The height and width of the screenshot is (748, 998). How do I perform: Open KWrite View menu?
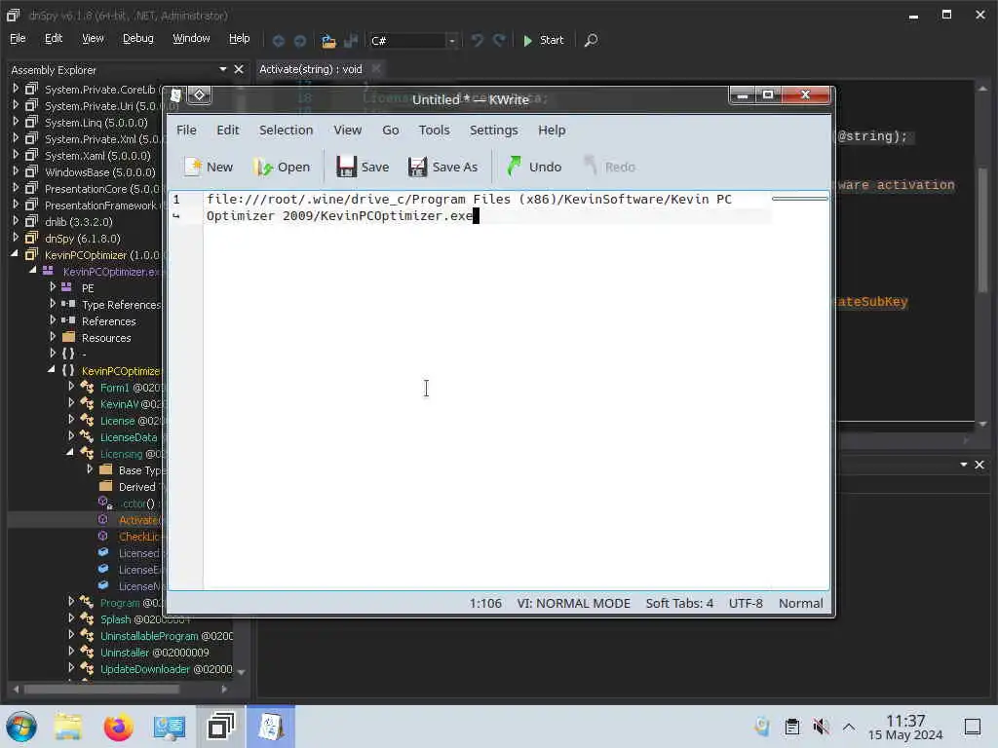[348, 130]
